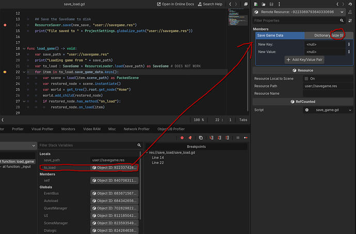Click the red breakpoint dot at line 15
This screenshot has height=234, width=356.
click(5, 25)
